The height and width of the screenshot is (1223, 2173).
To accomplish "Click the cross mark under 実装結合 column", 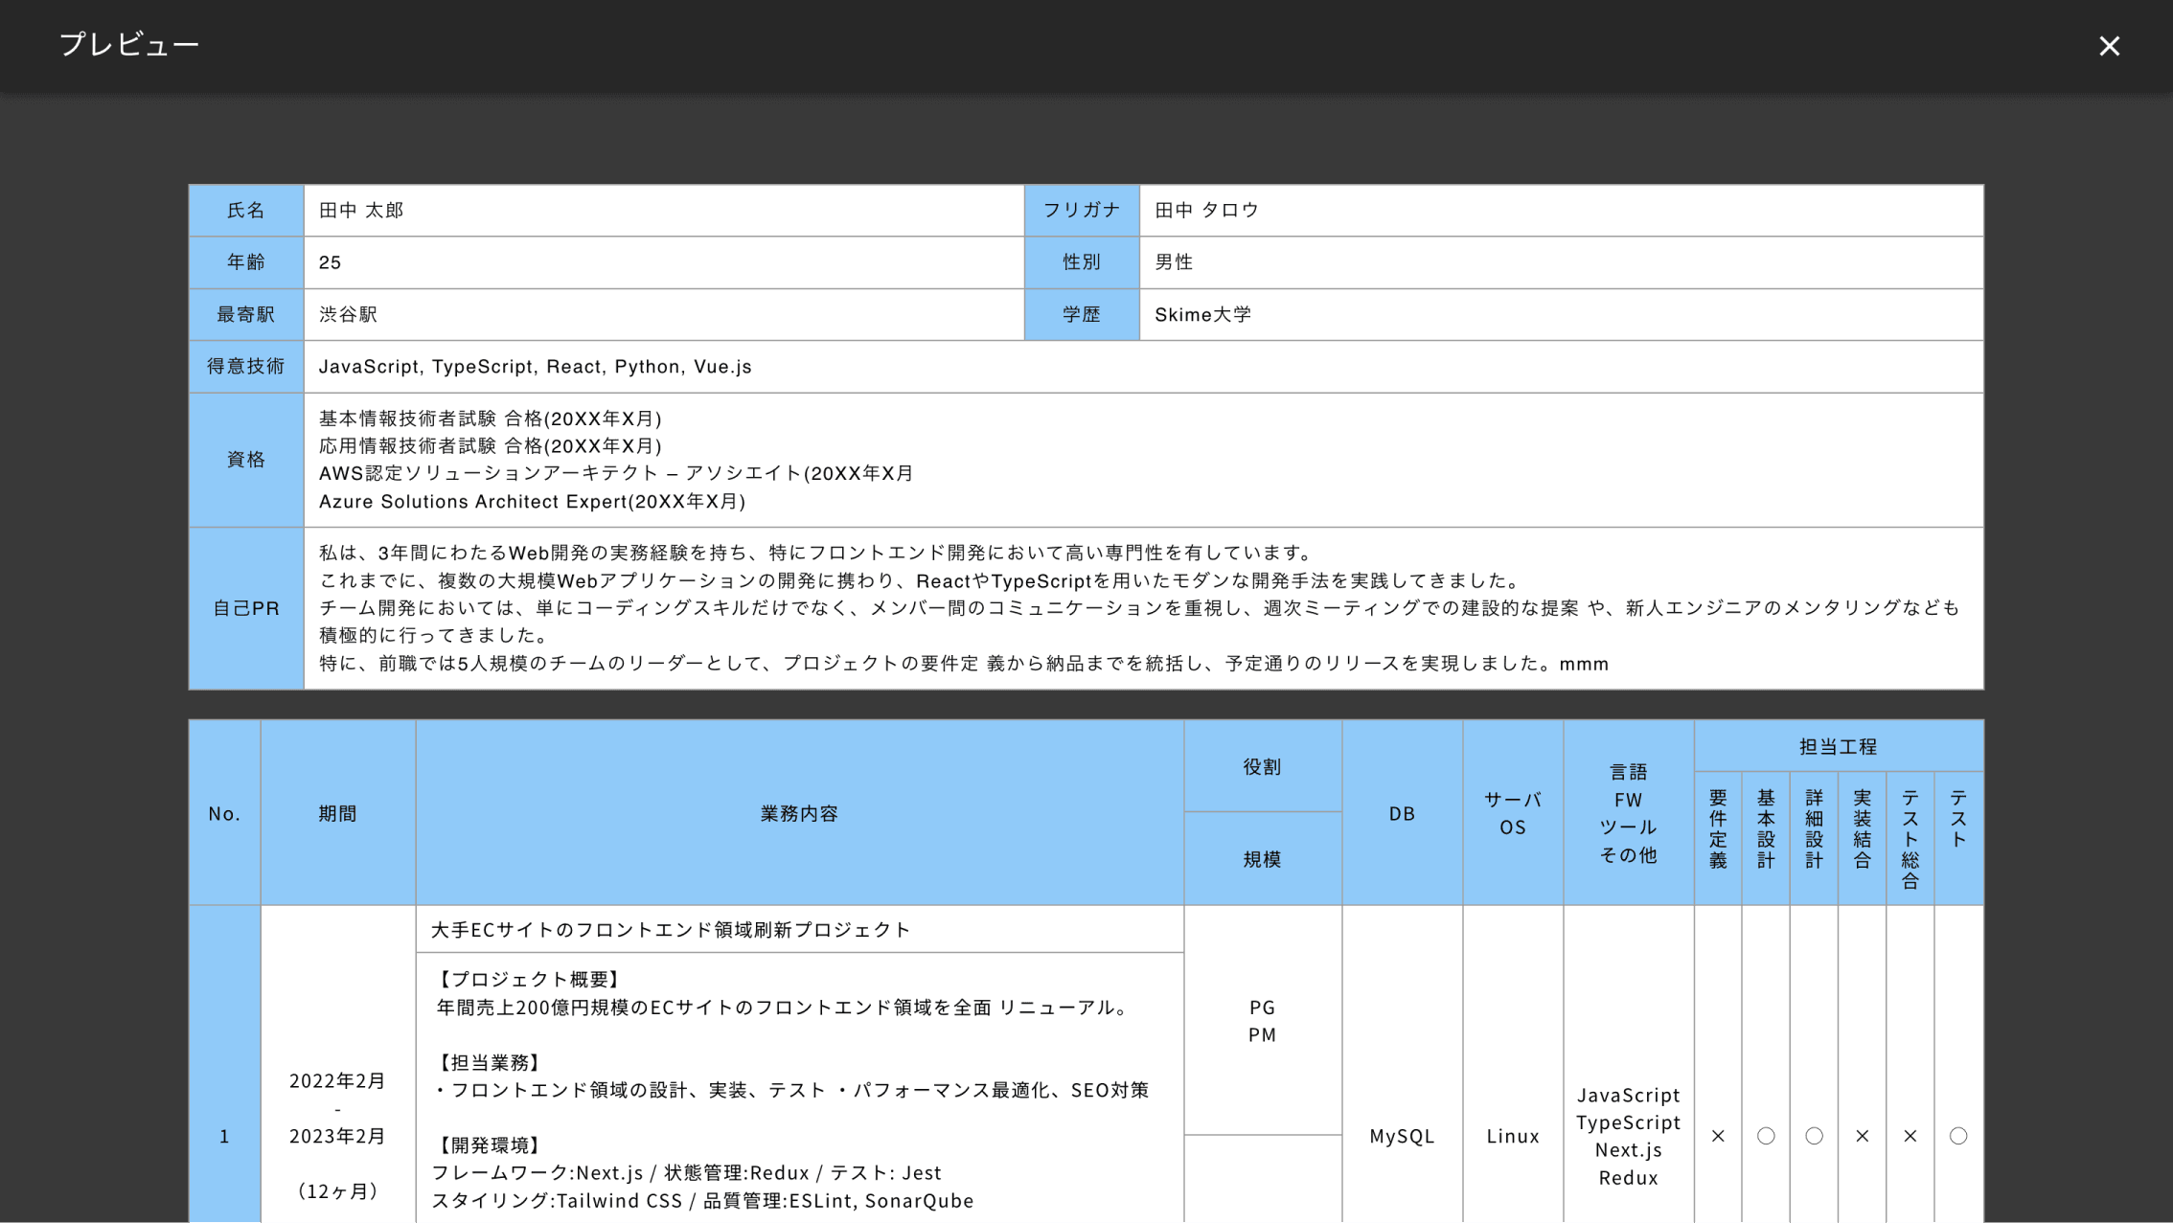I will point(1862,1136).
